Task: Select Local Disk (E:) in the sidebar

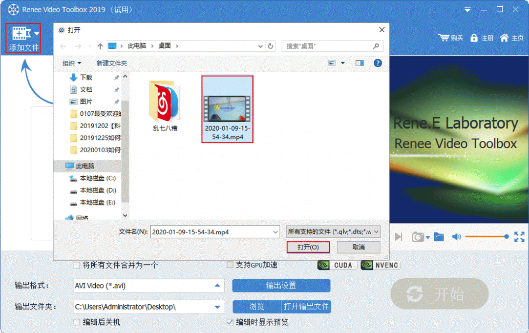Action: 93,202
